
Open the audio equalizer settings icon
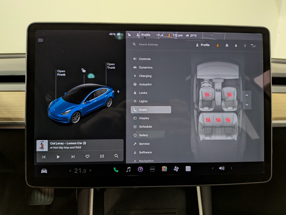click(102, 156)
